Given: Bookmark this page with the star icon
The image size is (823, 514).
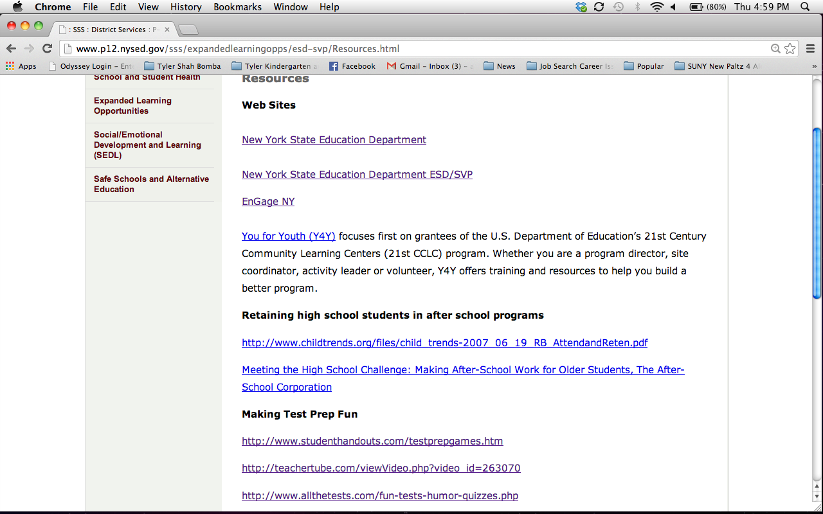Looking at the screenshot, I should [790, 48].
